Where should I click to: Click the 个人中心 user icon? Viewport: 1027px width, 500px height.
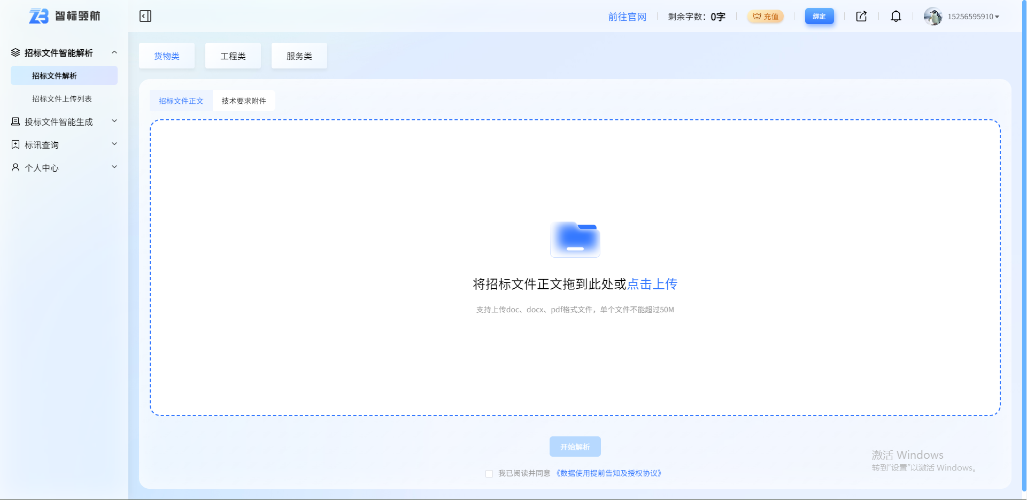click(15, 167)
